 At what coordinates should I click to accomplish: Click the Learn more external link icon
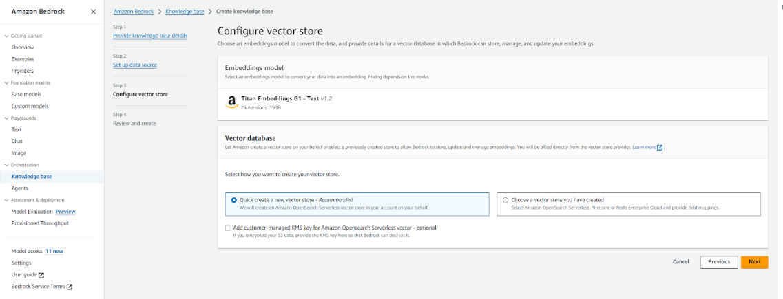pos(660,148)
